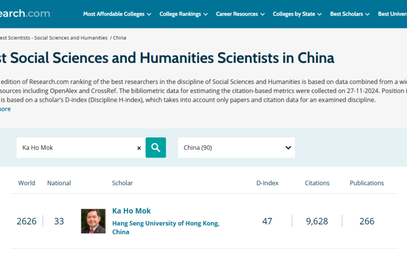Open Best Universities menu
Image resolution: width=407 pixels, height=256 pixels.
pyautogui.click(x=392, y=14)
